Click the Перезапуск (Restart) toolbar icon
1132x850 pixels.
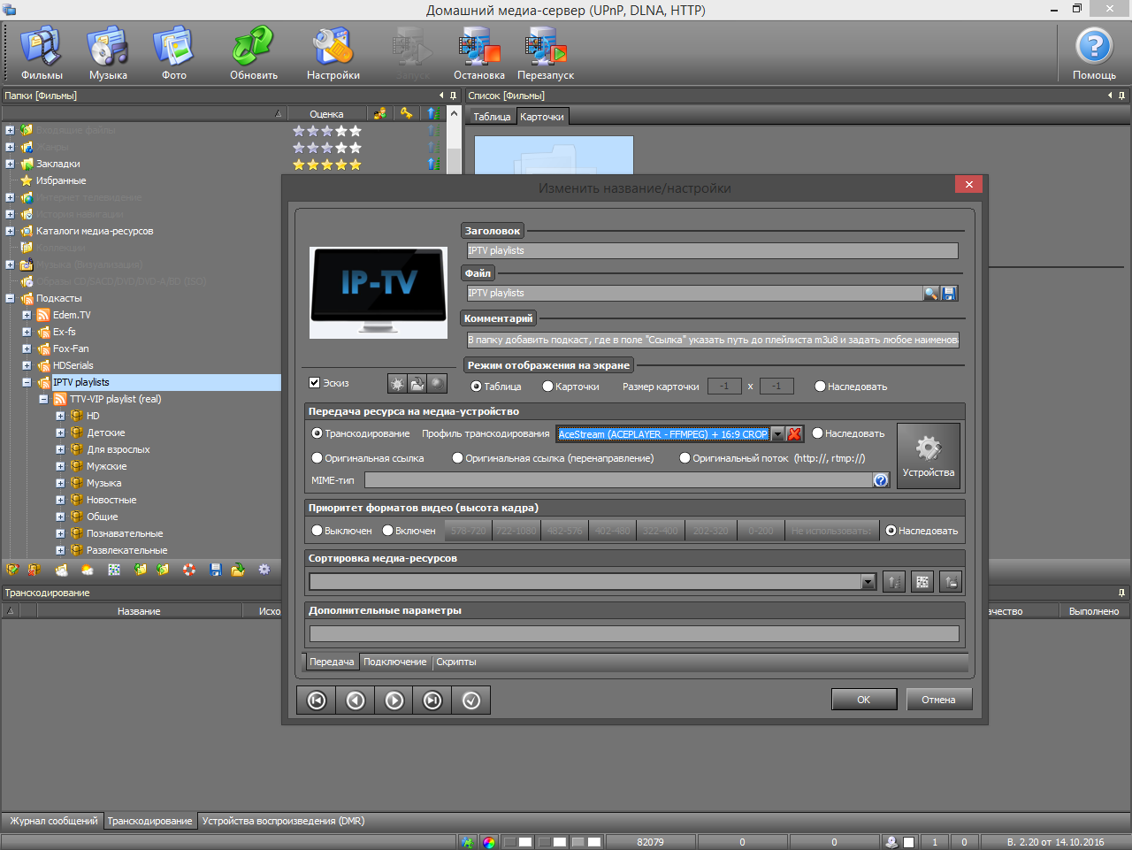pyautogui.click(x=546, y=53)
